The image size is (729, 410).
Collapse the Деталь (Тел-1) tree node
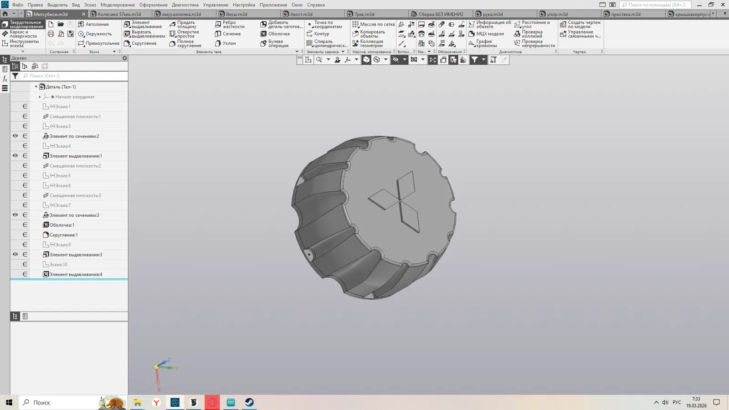coord(36,87)
